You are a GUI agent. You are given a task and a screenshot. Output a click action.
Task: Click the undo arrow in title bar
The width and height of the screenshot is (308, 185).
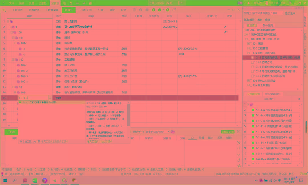(x=77, y=3)
